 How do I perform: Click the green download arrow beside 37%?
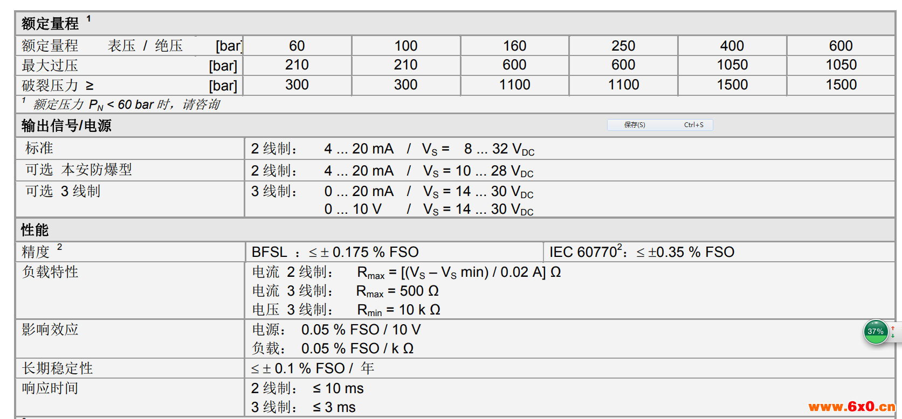(893, 336)
